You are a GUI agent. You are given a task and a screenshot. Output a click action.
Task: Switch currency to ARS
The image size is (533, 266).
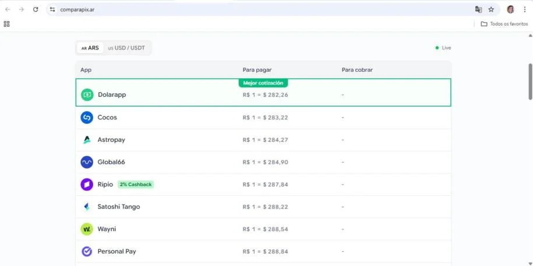point(90,48)
